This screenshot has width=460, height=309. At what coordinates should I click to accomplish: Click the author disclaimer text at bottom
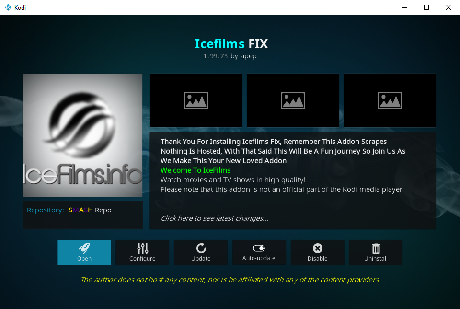tap(230, 280)
